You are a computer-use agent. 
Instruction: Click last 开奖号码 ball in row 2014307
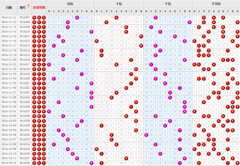tap(44, 17)
